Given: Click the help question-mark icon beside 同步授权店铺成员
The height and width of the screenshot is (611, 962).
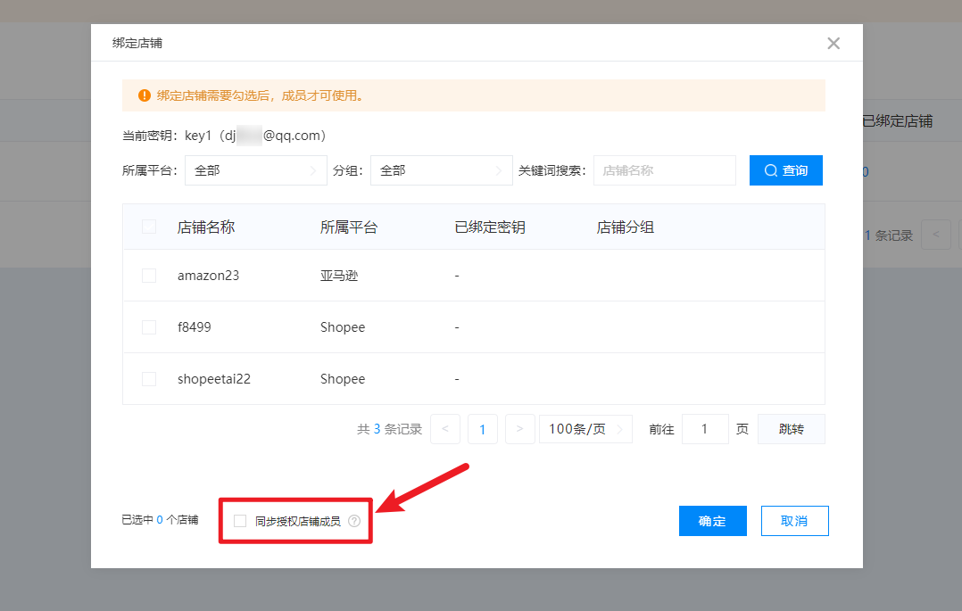Looking at the screenshot, I should [354, 521].
